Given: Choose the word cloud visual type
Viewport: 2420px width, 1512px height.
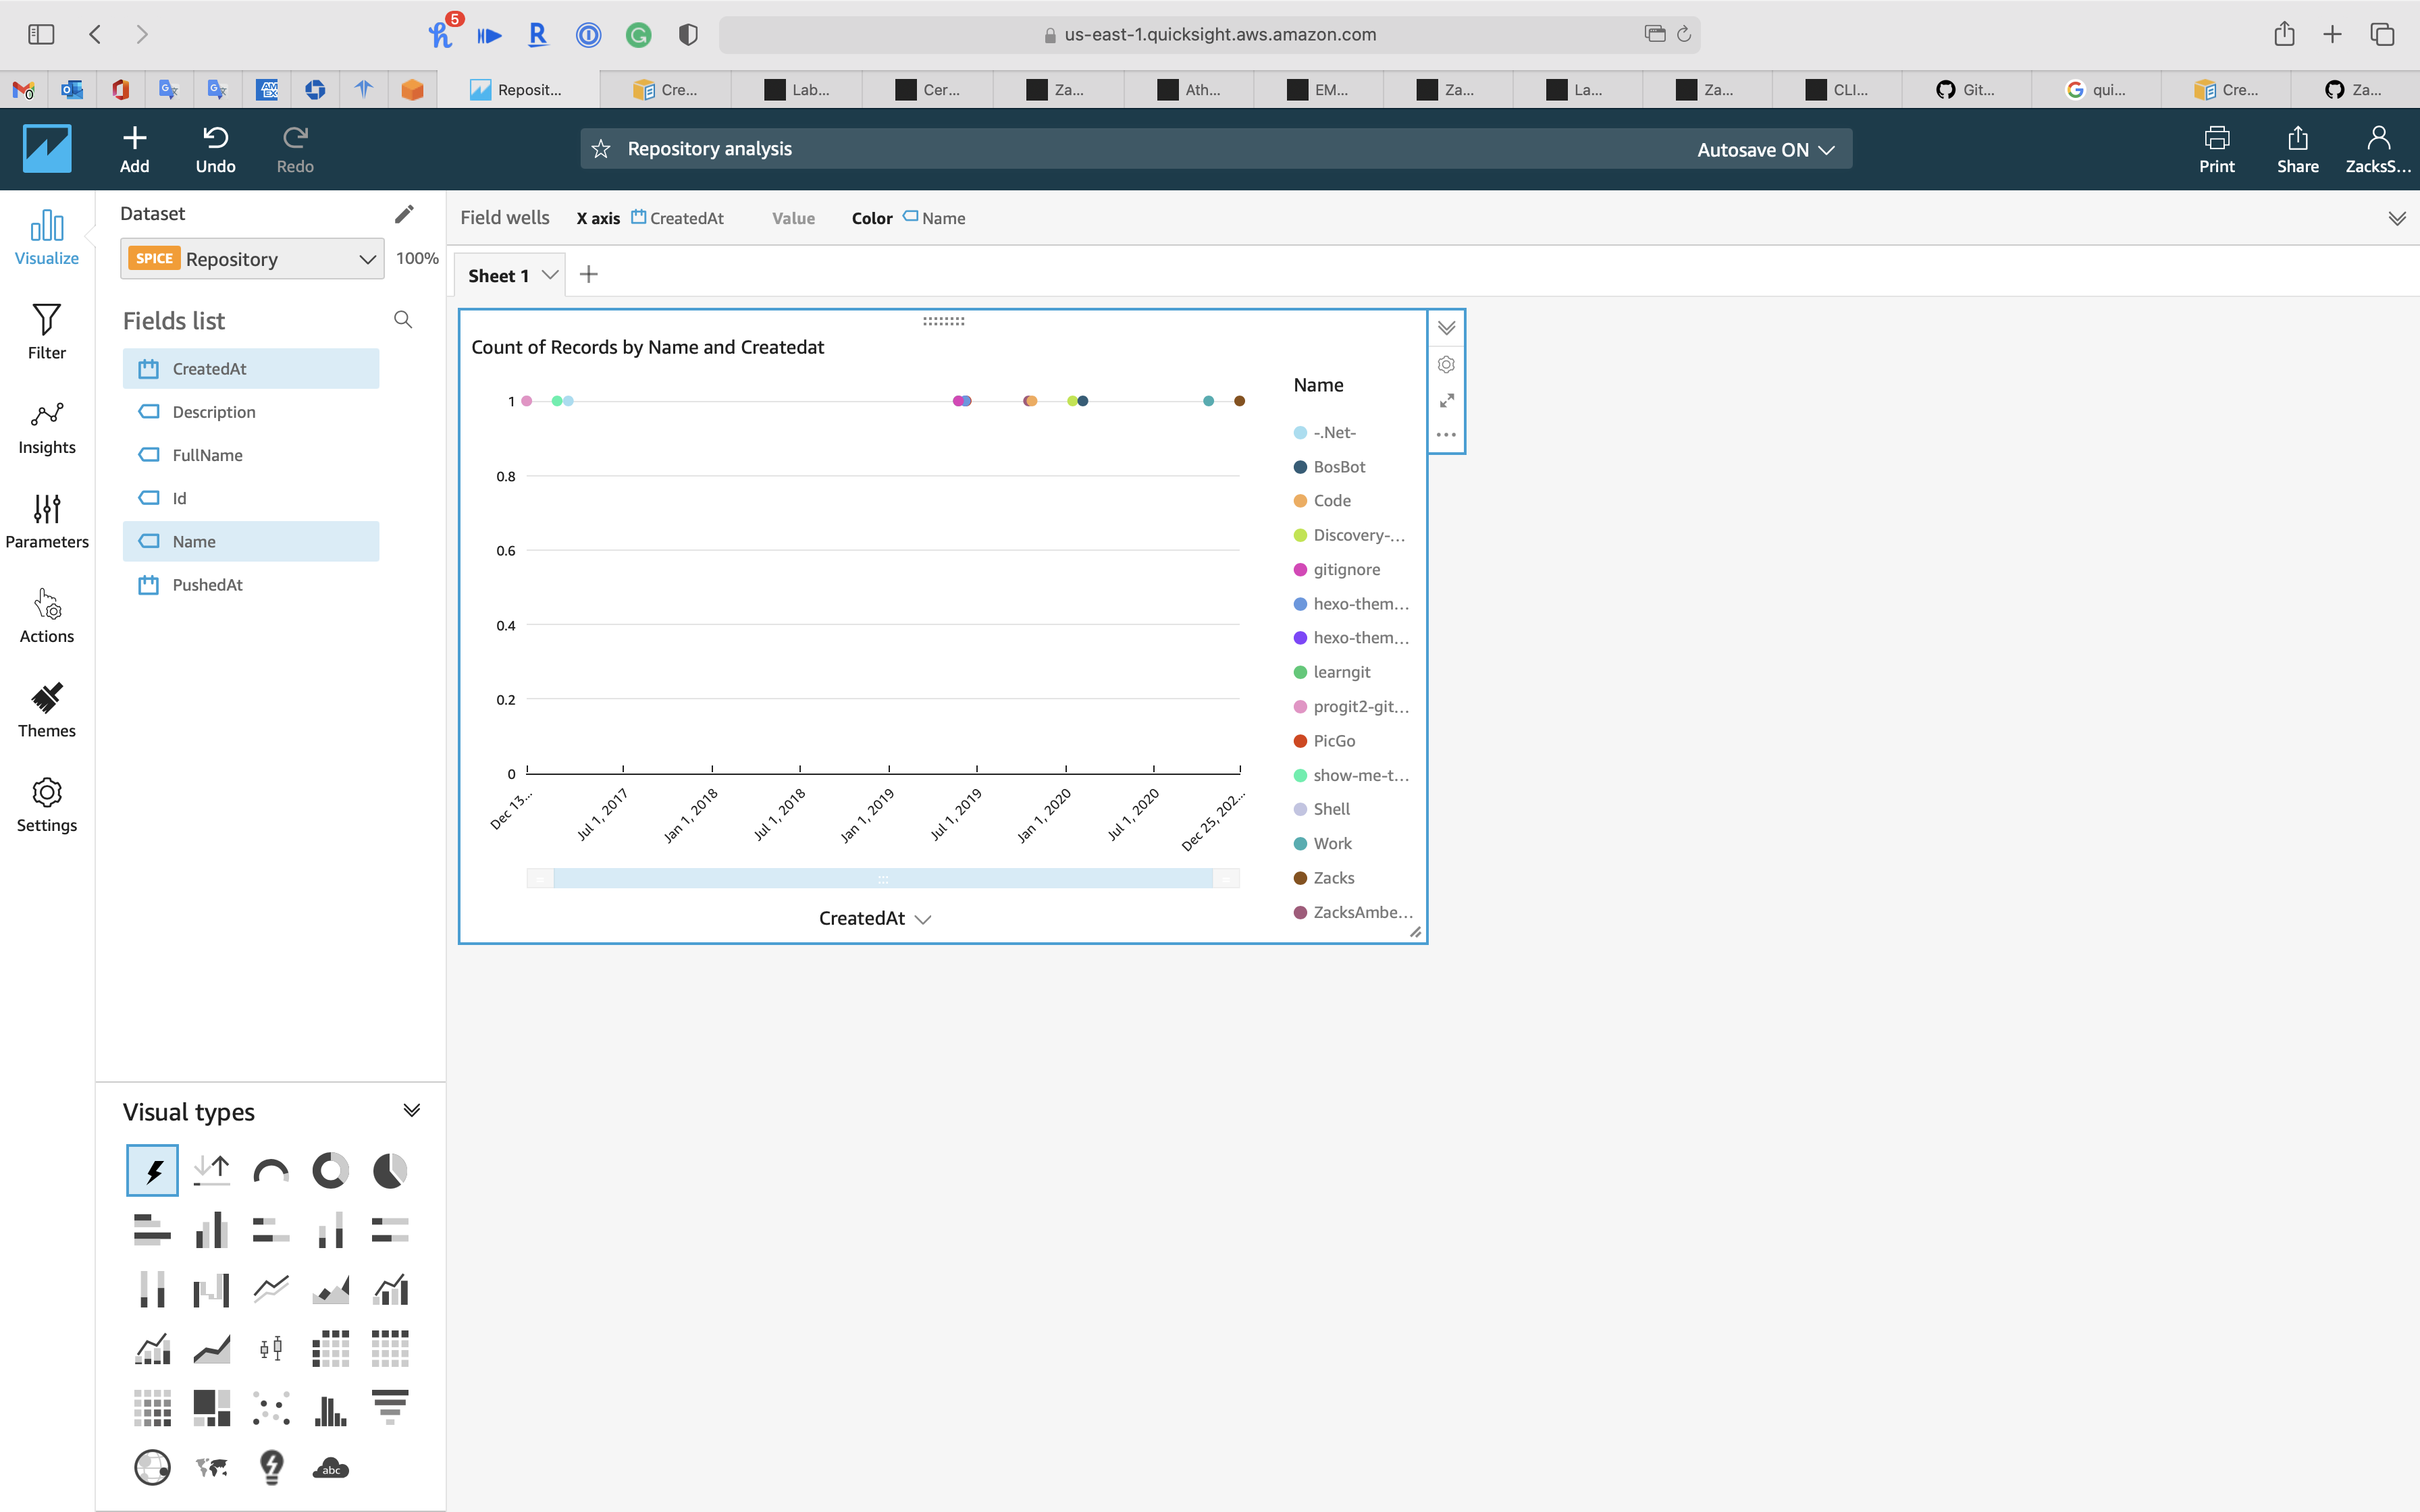Looking at the screenshot, I should [330, 1467].
